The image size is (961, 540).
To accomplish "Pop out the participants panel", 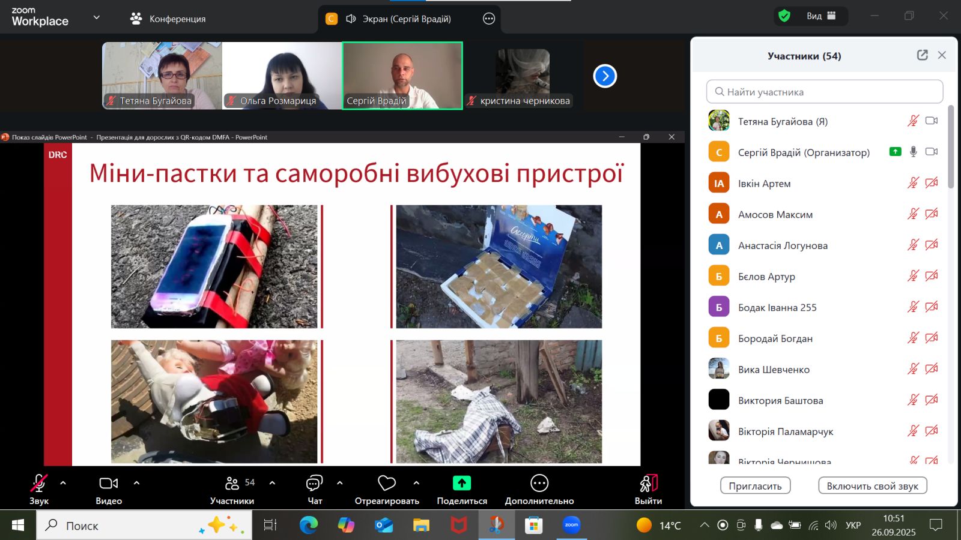I will click(922, 55).
